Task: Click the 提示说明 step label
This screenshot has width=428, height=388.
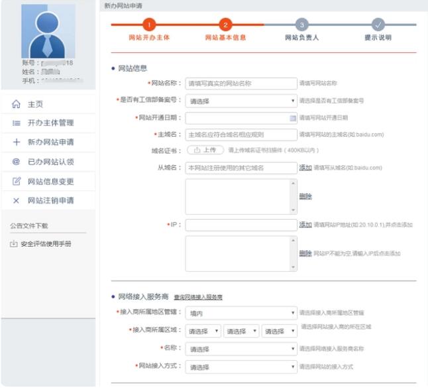Action: point(378,38)
